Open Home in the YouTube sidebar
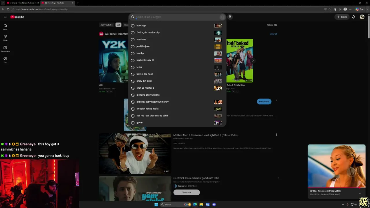 tap(5, 27)
